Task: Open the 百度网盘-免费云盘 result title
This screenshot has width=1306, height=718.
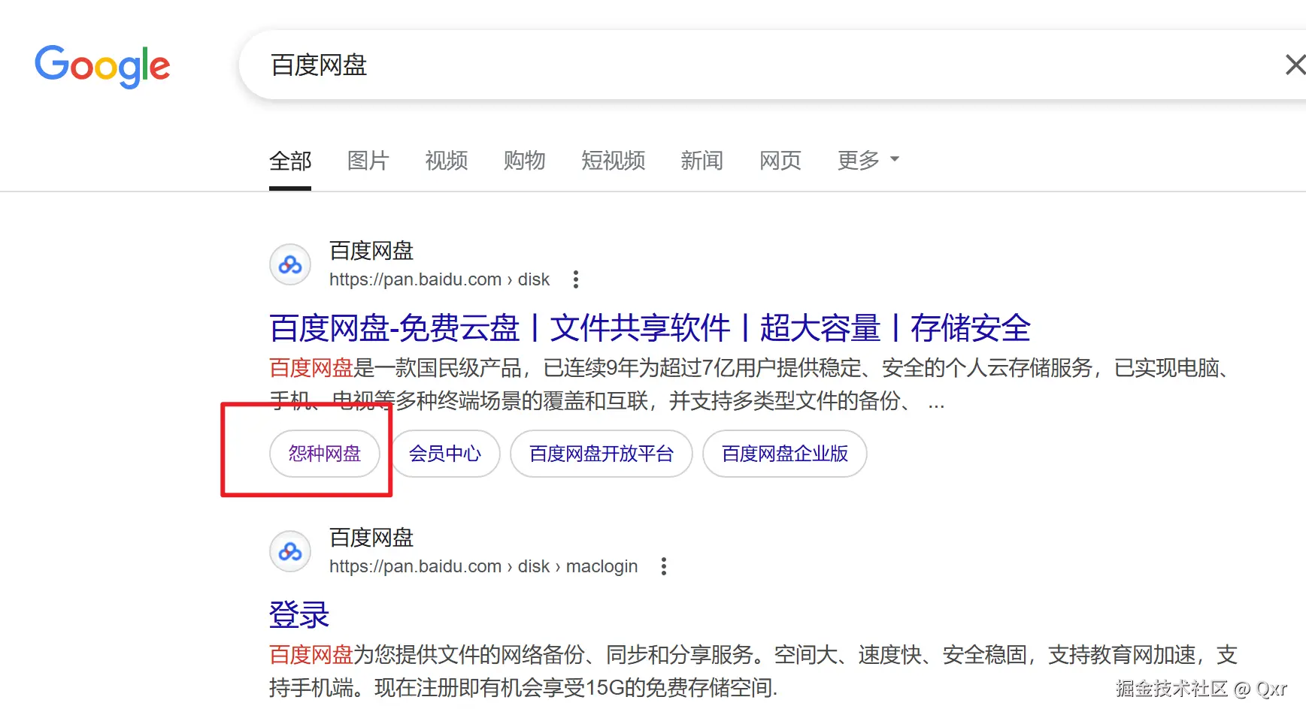Action: coord(650,328)
